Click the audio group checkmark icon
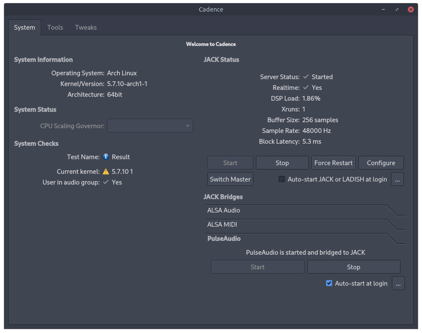This screenshot has height=333, width=422. (106, 182)
